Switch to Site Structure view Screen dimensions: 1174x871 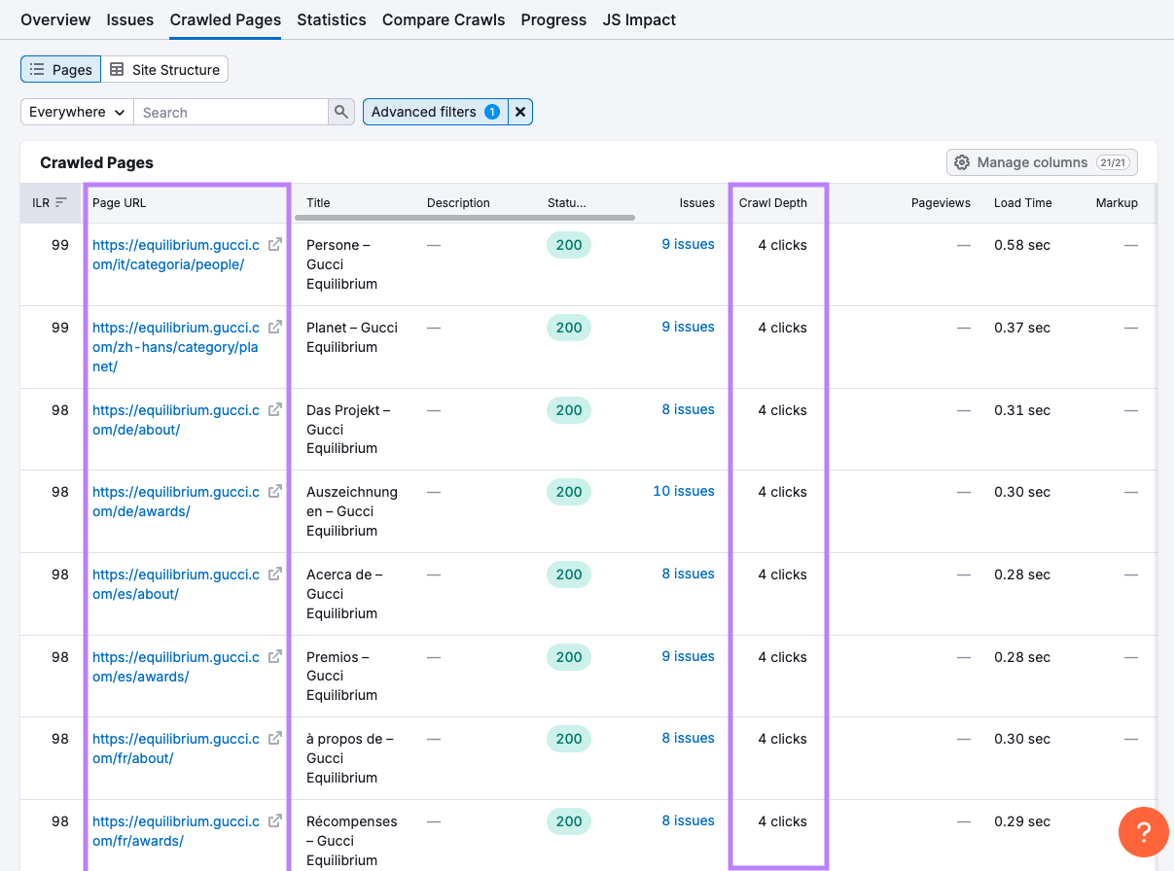point(165,69)
